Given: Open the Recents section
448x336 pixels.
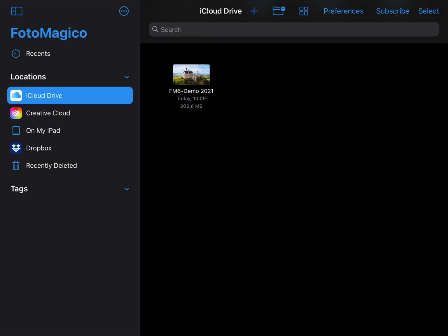Looking at the screenshot, I should pos(38,53).
